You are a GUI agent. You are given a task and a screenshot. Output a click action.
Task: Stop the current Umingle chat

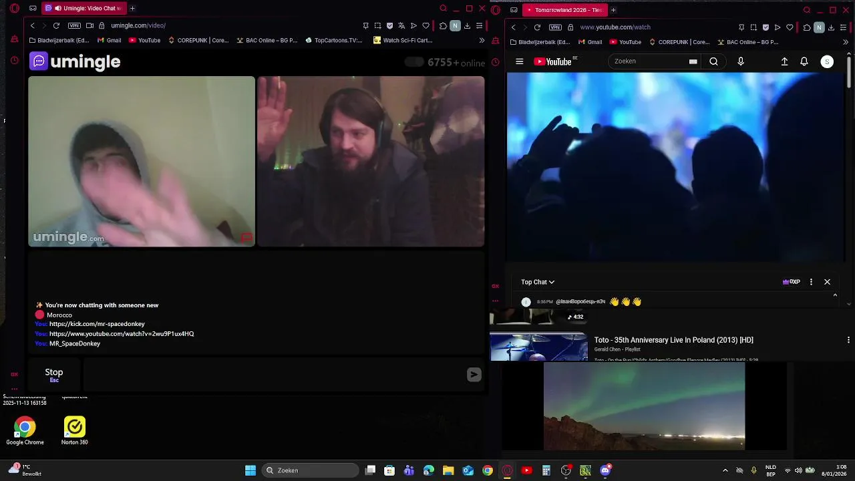tap(54, 375)
